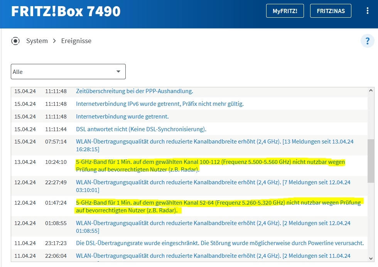378x267 pixels.
Task: Click the FRITZ!Box 7490 logo
Action: pos(66,12)
